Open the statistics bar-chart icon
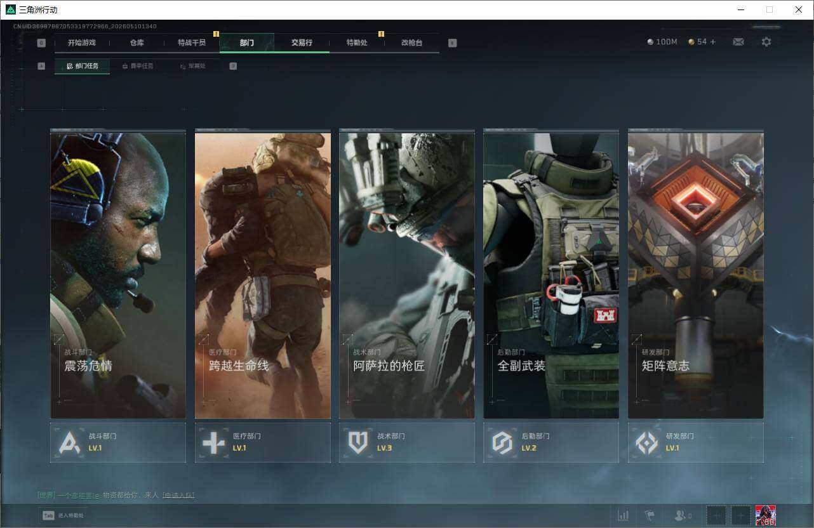The image size is (814, 528). pyautogui.click(x=624, y=515)
